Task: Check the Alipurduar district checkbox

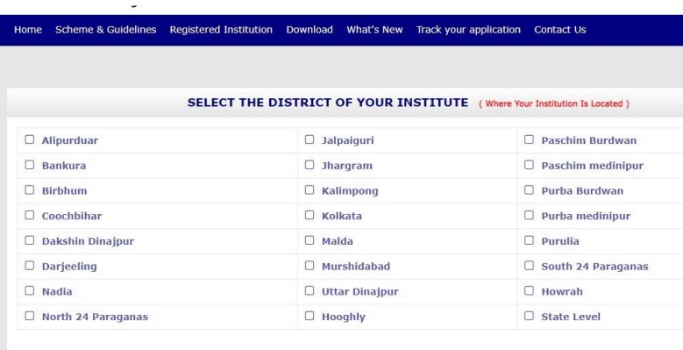Action: [x=30, y=139]
